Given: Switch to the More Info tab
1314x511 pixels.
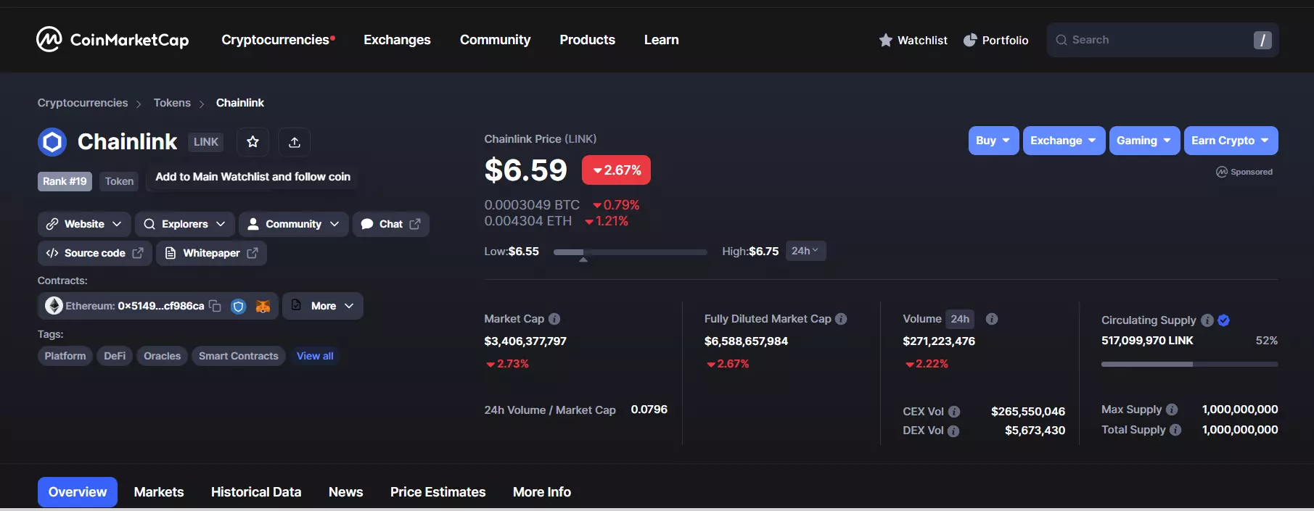Looking at the screenshot, I should click(542, 492).
